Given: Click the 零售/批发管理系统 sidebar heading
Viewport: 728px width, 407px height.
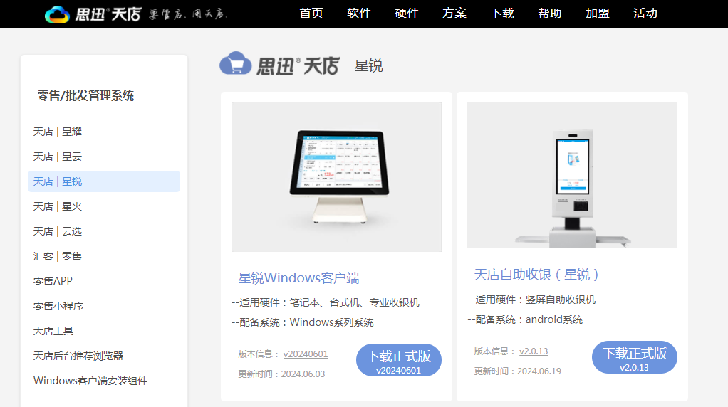Looking at the screenshot, I should pos(85,96).
